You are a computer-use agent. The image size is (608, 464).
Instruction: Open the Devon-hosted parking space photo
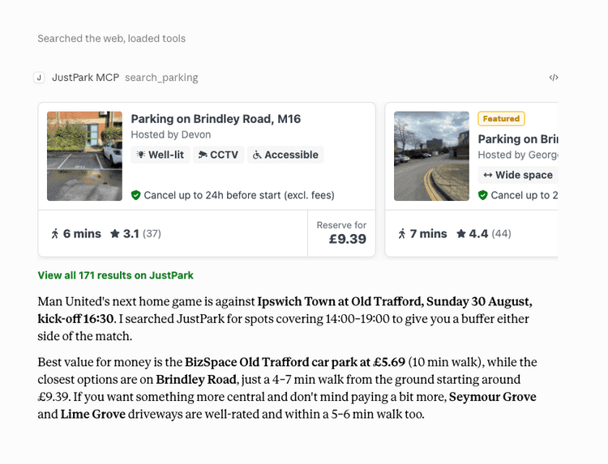tap(84, 156)
